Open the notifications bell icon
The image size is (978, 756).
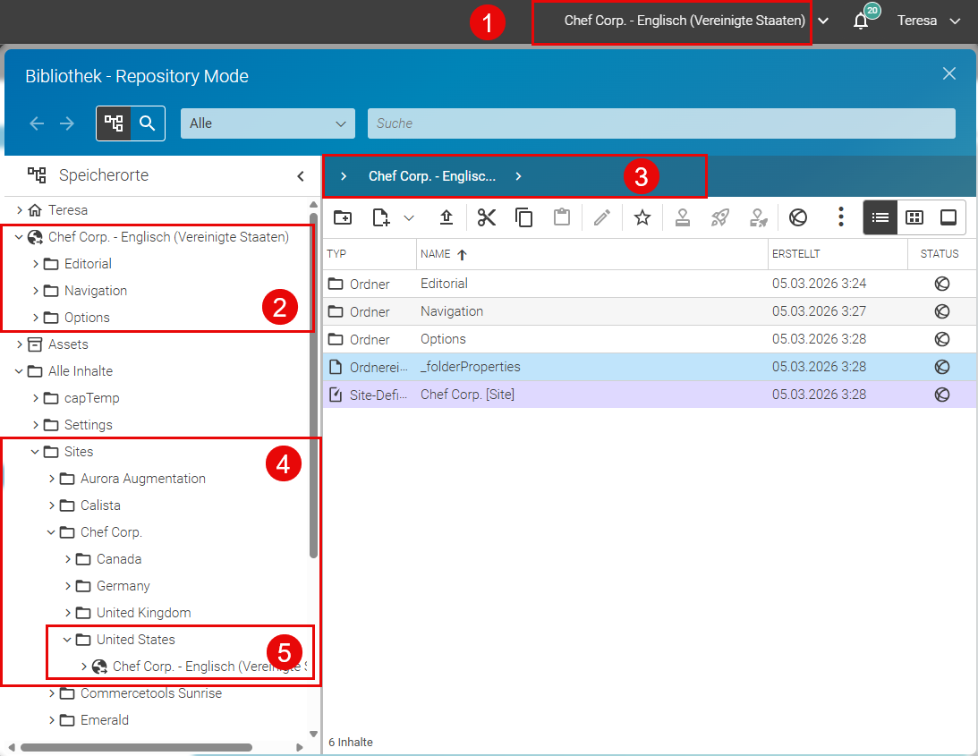pos(861,21)
